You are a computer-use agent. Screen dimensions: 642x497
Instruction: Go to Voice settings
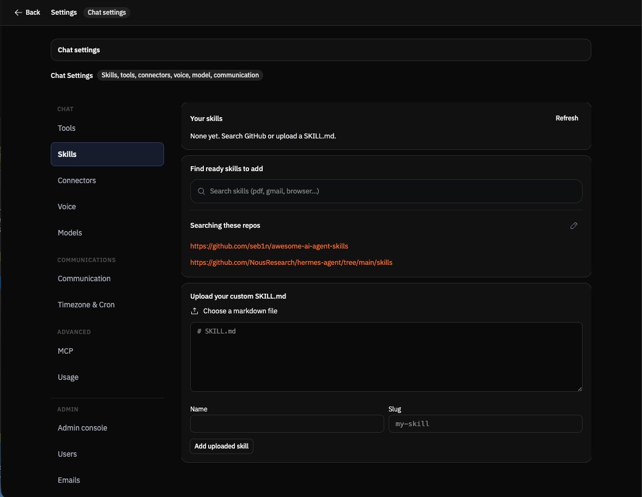[107, 207]
